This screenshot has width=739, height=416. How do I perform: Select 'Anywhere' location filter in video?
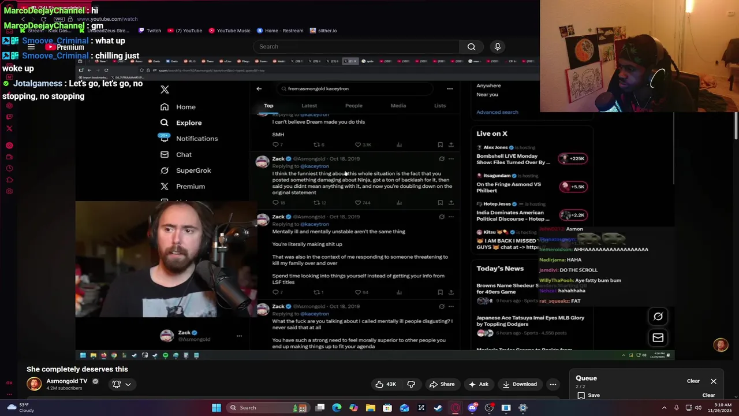click(x=488, y=86)
